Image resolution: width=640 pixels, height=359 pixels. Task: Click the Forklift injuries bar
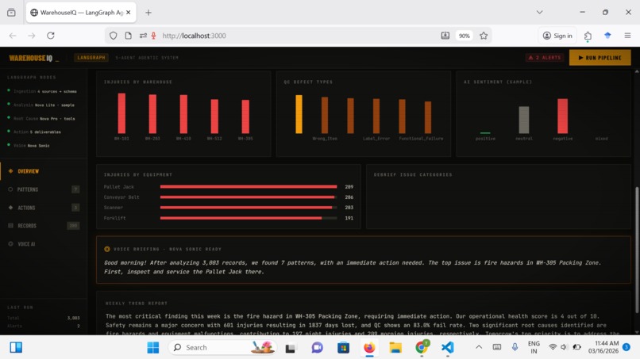(x=241, y=218)
